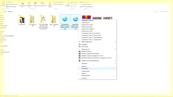Expand the Фабрика форматов submenu
Image resolution: width=173 pixels, height=97 pixels.
(x=98, y=42)
